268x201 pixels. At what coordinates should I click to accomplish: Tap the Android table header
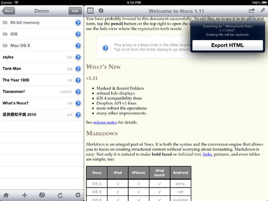click(180, 173)
